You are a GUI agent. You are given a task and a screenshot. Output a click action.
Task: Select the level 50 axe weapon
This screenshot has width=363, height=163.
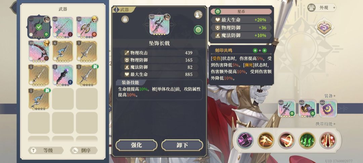[x=87, y=27]
